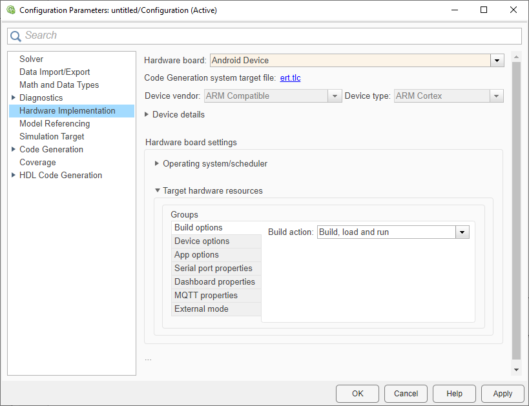Select the App options group
The image size is (529, 406).
(x=196, y=254)
